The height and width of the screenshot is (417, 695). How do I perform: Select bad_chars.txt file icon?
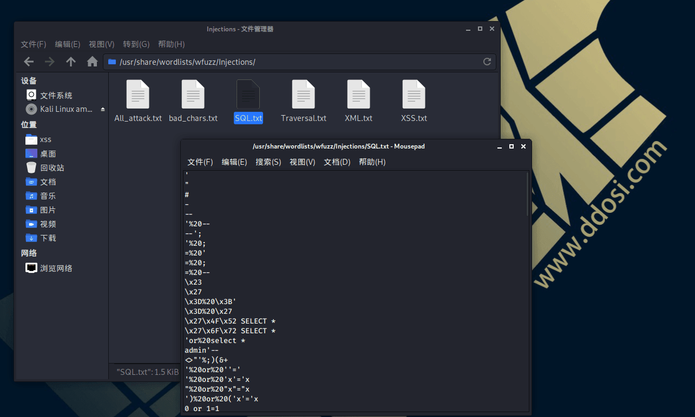coord(193,95)
